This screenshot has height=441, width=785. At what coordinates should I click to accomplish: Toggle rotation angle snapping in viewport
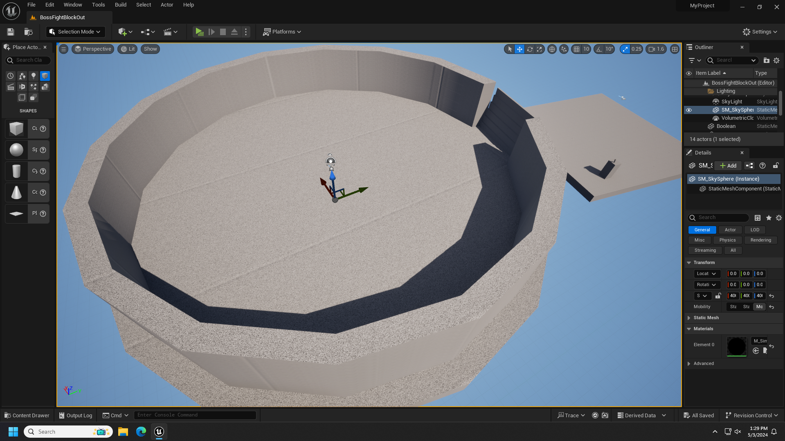[599, 49]
